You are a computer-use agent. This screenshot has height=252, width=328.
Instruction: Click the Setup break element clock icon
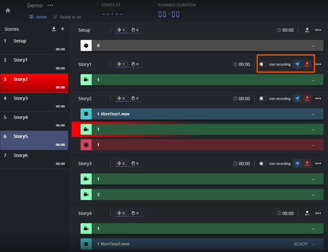tap(86, 45)
